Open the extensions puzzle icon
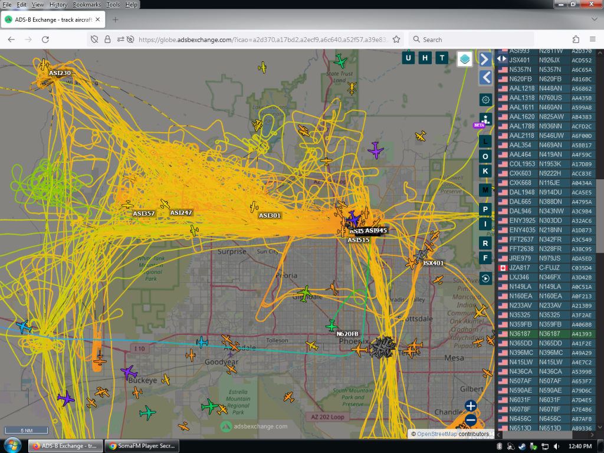604x453 pixels. click(x=576, y=40)
